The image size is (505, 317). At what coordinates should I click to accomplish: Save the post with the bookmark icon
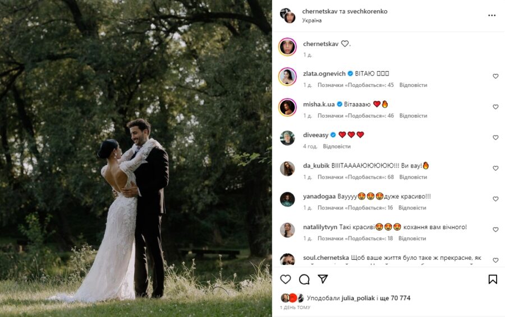pyautogui.click(x=493, y=279)
